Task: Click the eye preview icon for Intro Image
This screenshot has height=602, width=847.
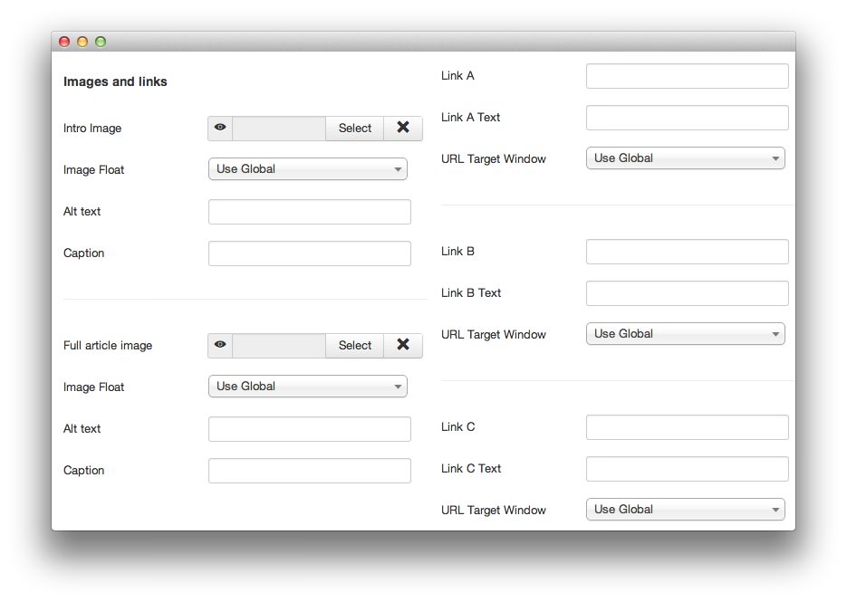Action: 220,129
